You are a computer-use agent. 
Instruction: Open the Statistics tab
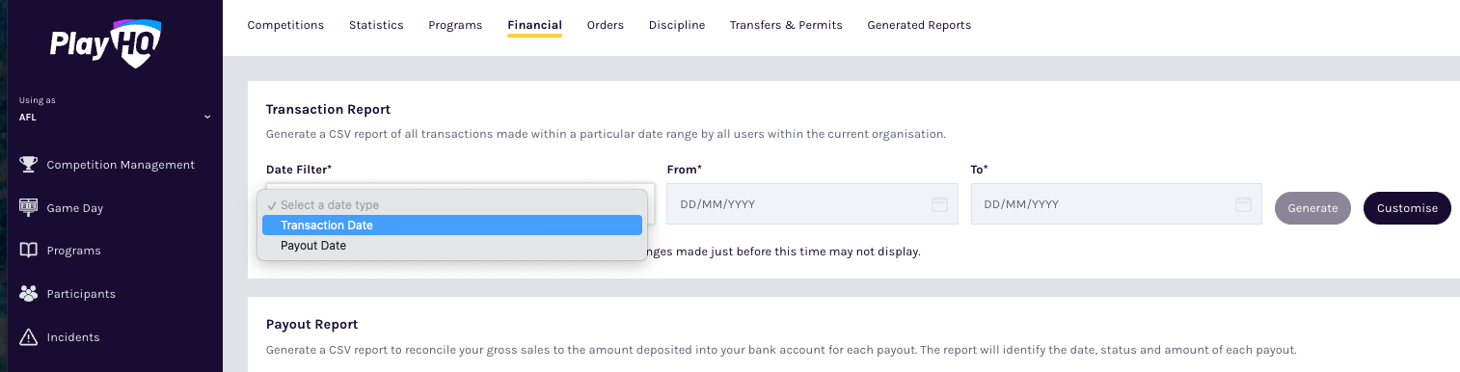point(376,25)
